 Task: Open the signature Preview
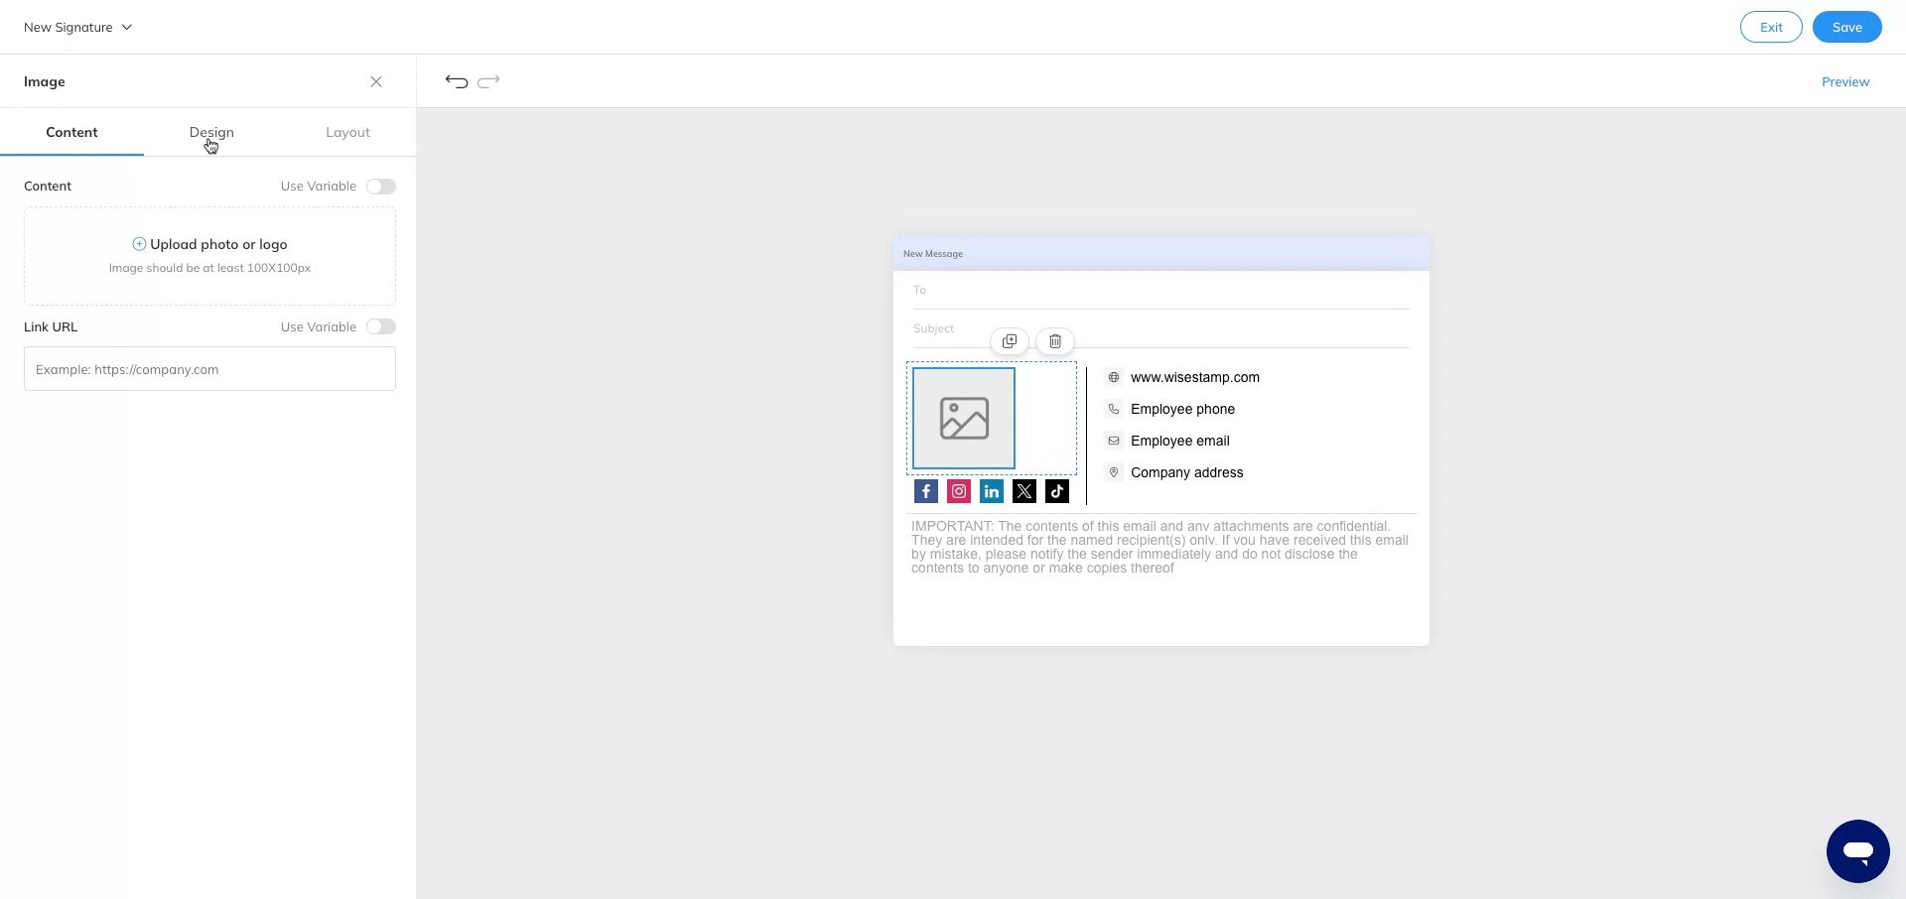click(x=1845, y=81)
